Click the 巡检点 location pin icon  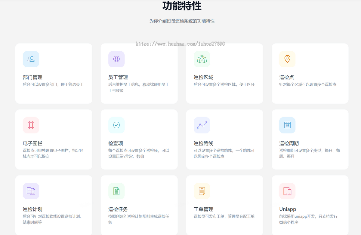287,59
